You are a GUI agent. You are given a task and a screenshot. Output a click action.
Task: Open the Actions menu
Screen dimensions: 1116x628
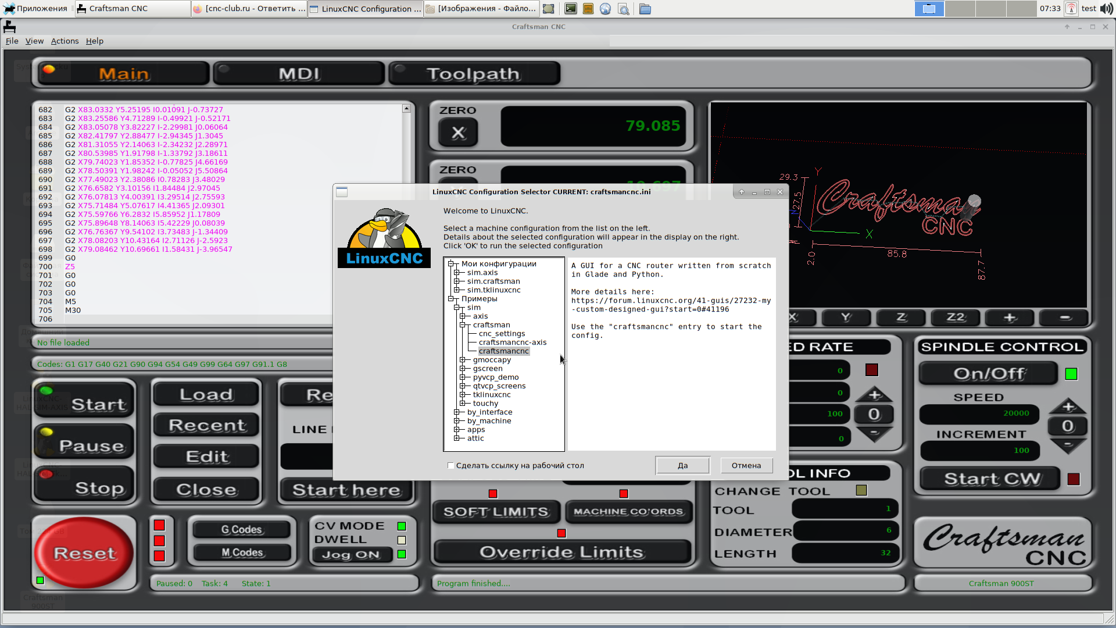(x=65, y=41)
